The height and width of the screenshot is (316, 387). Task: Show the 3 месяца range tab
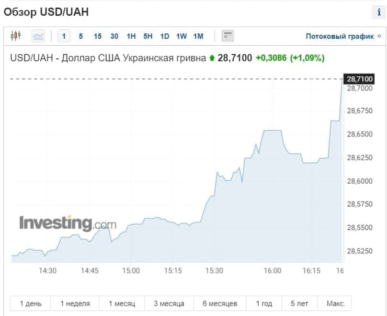pyautogui.click(x=169, y=303)
